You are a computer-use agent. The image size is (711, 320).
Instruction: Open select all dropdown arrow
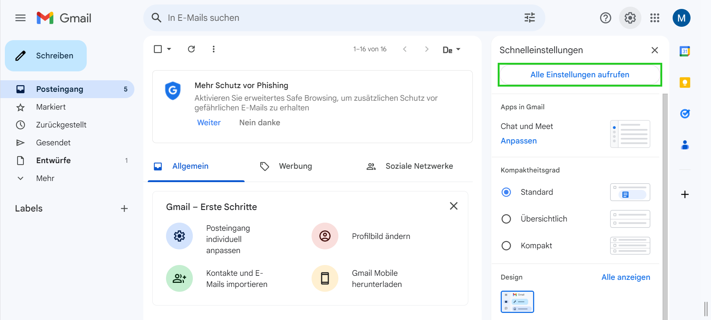[169, 49]
